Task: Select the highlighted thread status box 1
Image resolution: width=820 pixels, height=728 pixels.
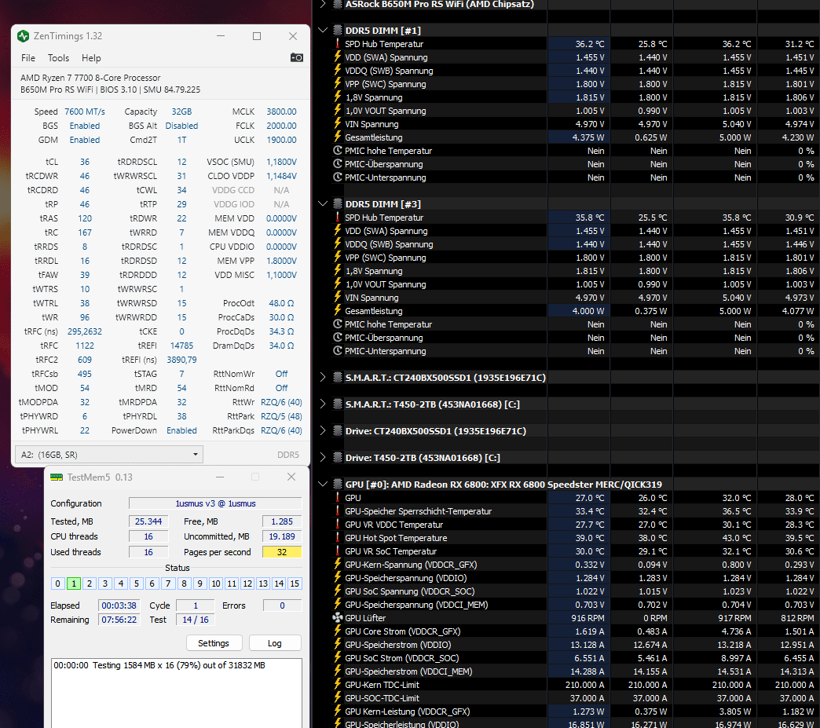Action: 74,583
